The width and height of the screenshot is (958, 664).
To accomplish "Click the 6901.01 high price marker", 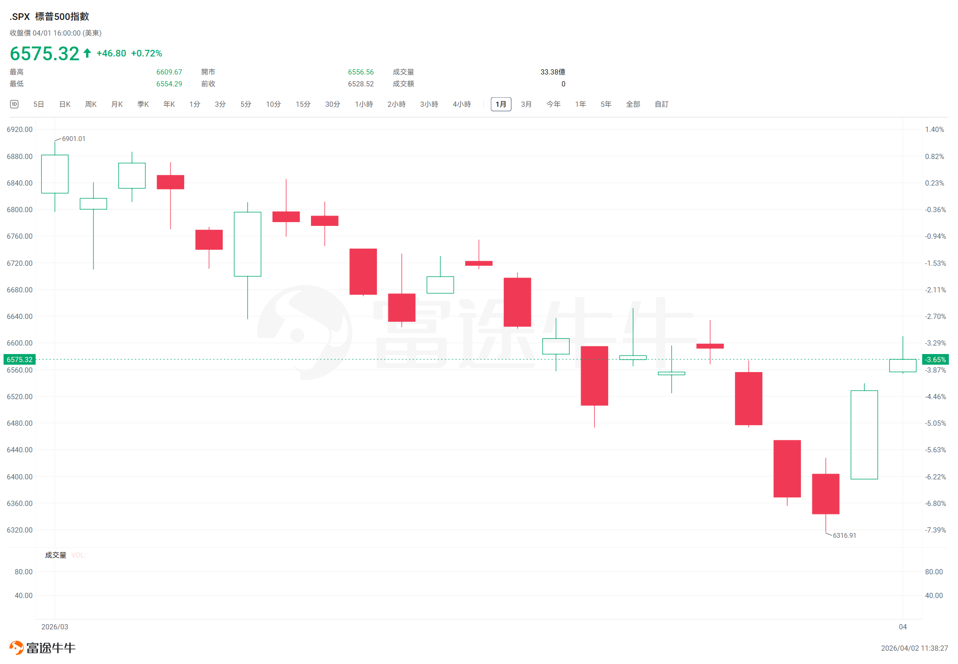I will (74, 139).
